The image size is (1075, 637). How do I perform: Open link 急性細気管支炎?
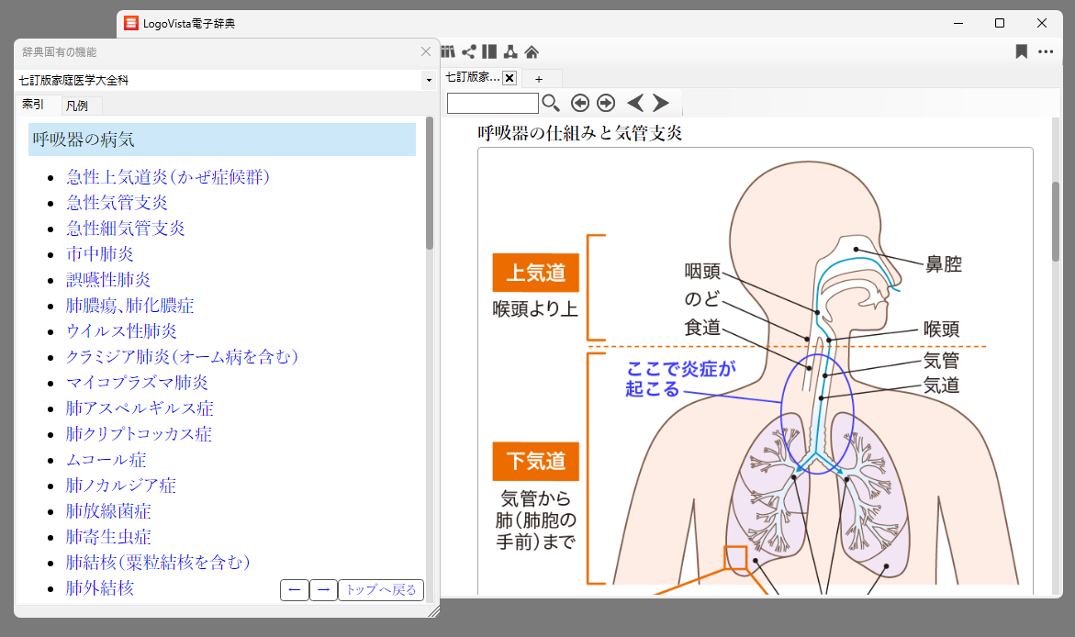pyautogui.click(x=126, y=229)
